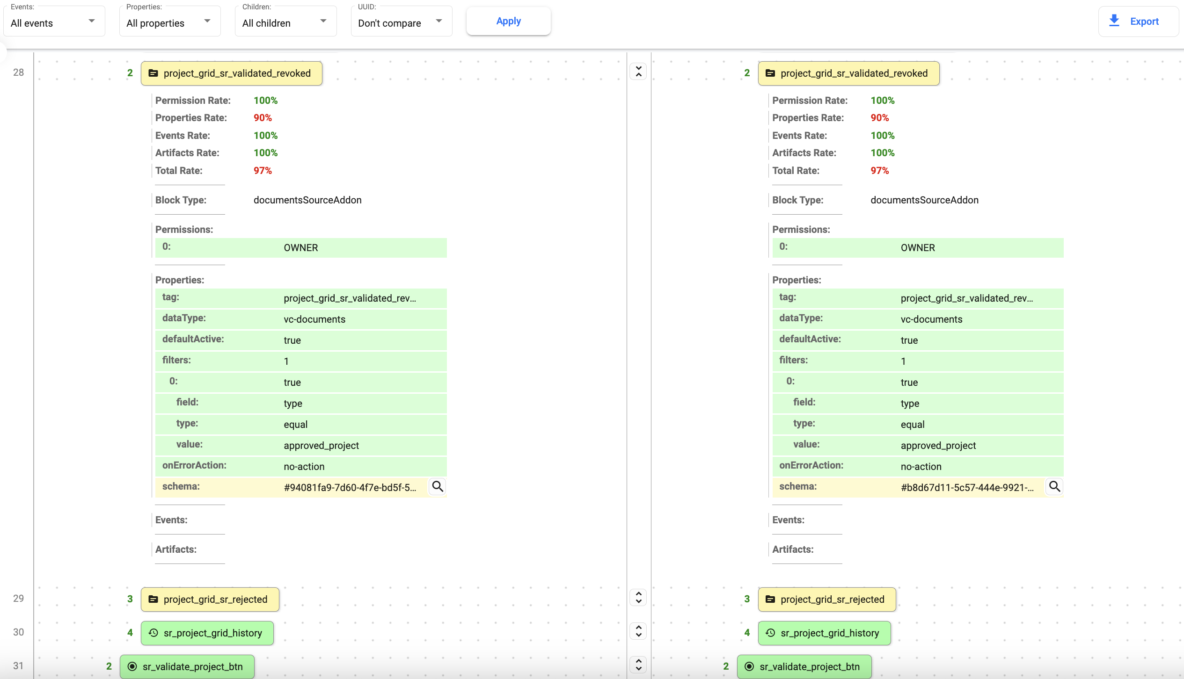Open the Children filter dropdown
Viewport: 1184px width, 679px height.
[x=285, y=22]
